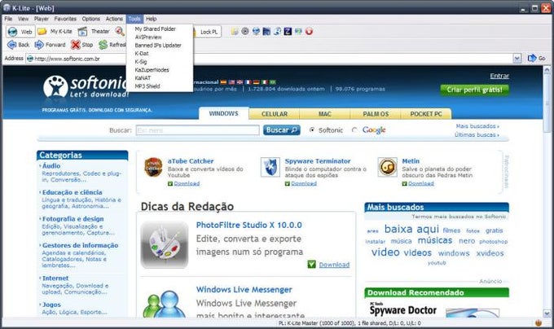Click the Z square quick-launch icon

[288, 32]
